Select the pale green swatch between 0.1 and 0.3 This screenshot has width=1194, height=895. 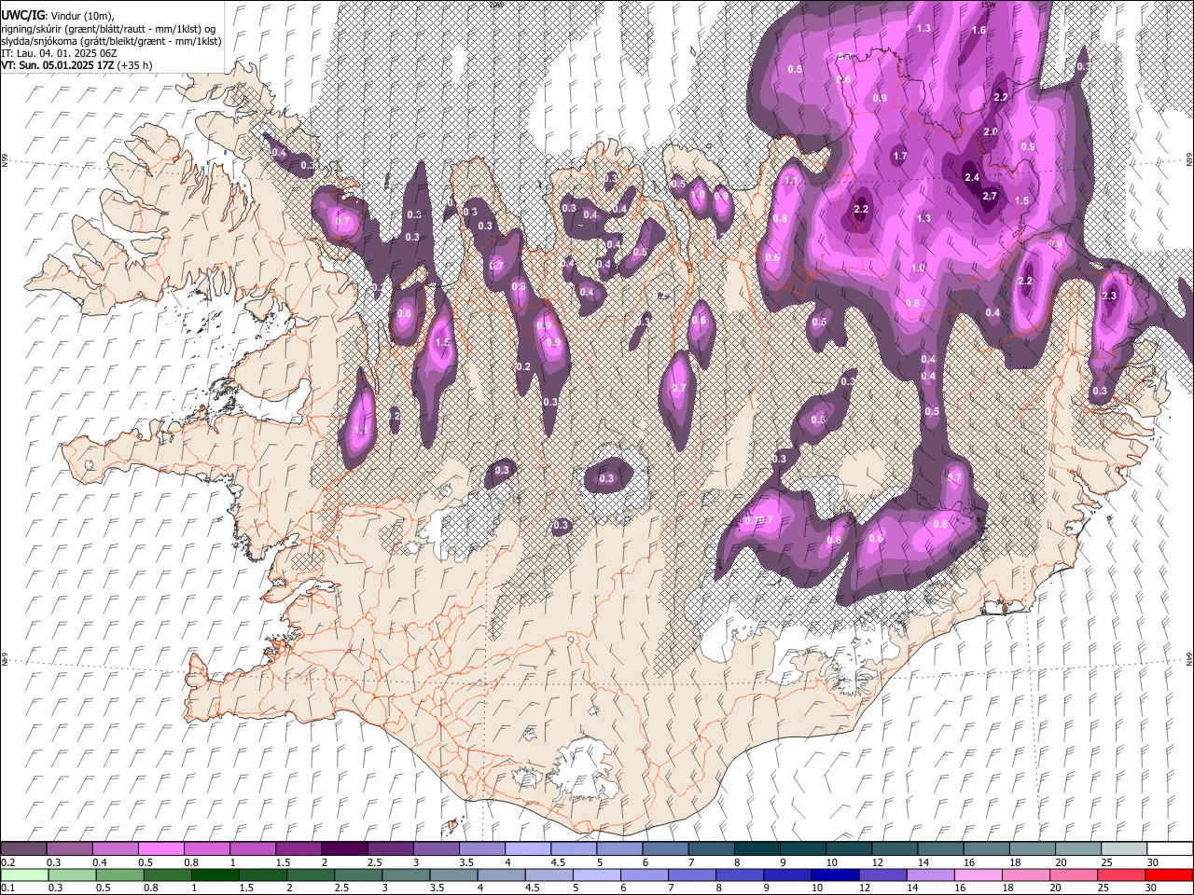point(23,874)
